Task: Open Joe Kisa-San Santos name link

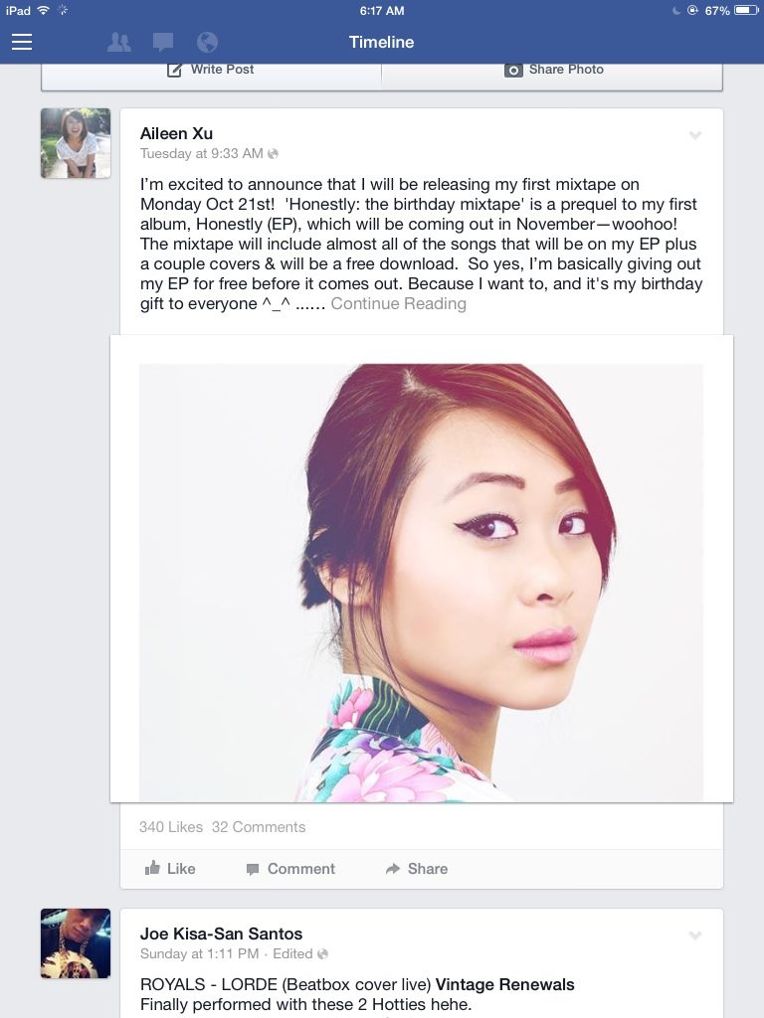Action: pyautogui.click(x=222, y=933)
